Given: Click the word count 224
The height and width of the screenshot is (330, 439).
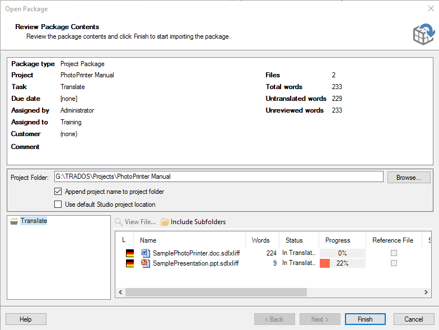Looking at the screenshot, I should (x=271, y=253).
